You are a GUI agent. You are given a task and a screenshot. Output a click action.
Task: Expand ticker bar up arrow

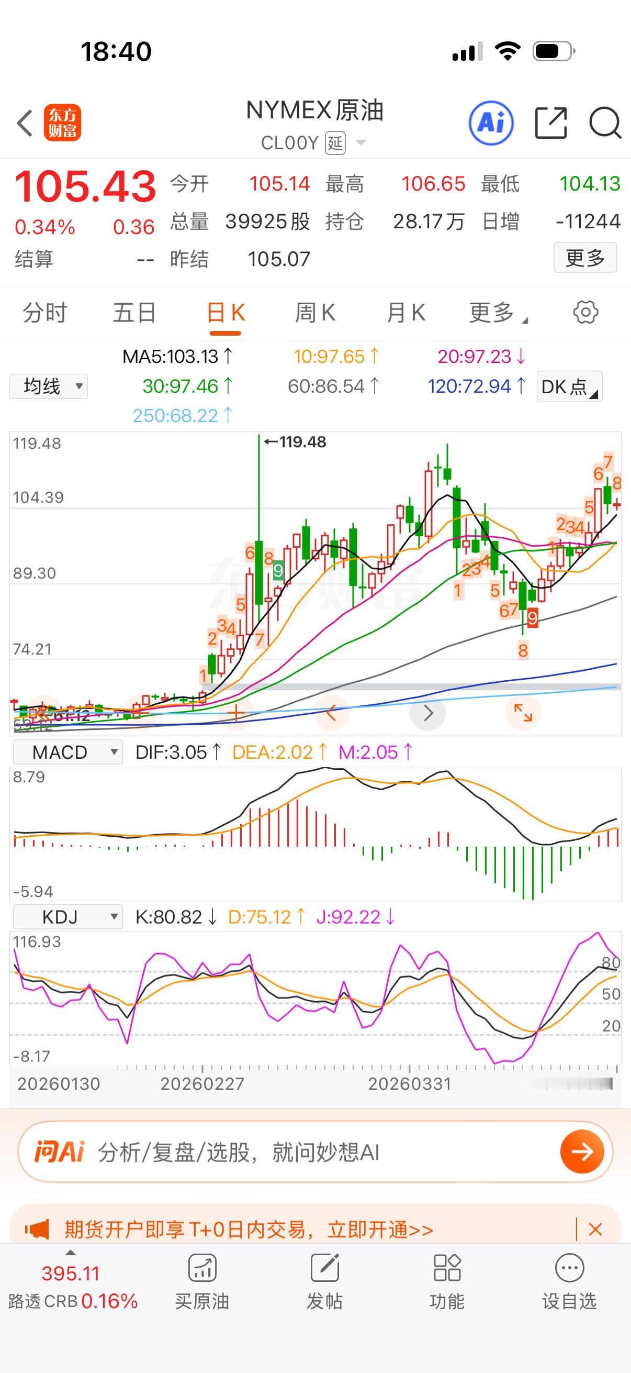(x=70, y=1253)
